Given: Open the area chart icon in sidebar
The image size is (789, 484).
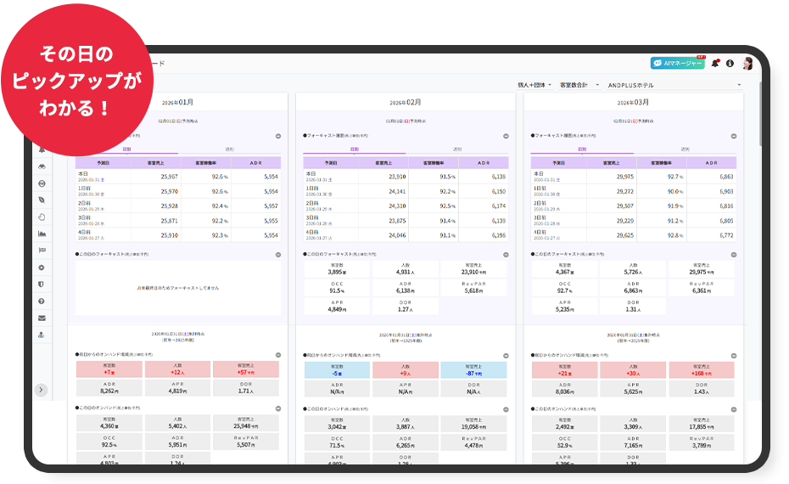Looking at the screenshot, I should [x=42, y=234].
